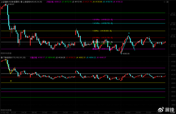The width and height of the screenshot is (176, 114).
Task: Click the 01月14日 date on time axis
Action: click(x=5, y=112)
